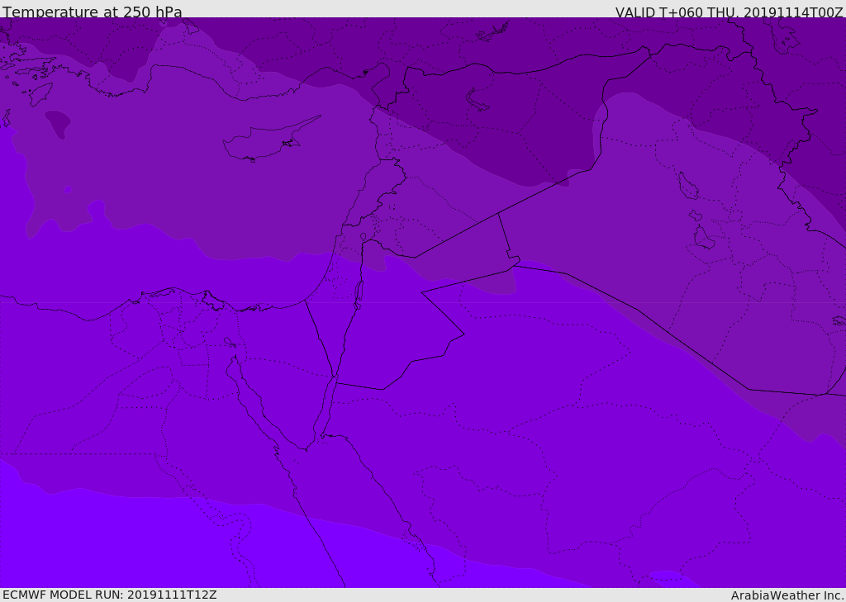
Task: Click the 'ECMWF MODEL RUN: 20191111T12Z' footer text
Action: [110, 595]
